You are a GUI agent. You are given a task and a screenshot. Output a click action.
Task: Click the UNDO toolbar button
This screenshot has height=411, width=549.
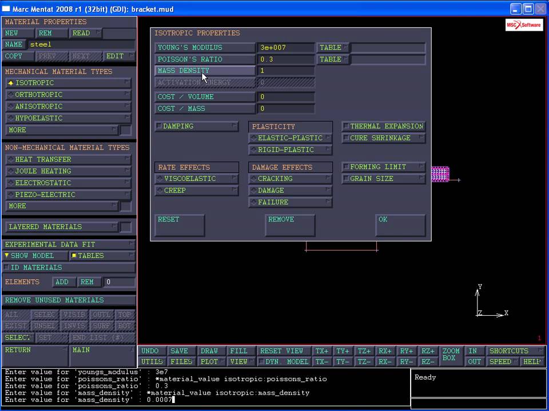(152, 351)
